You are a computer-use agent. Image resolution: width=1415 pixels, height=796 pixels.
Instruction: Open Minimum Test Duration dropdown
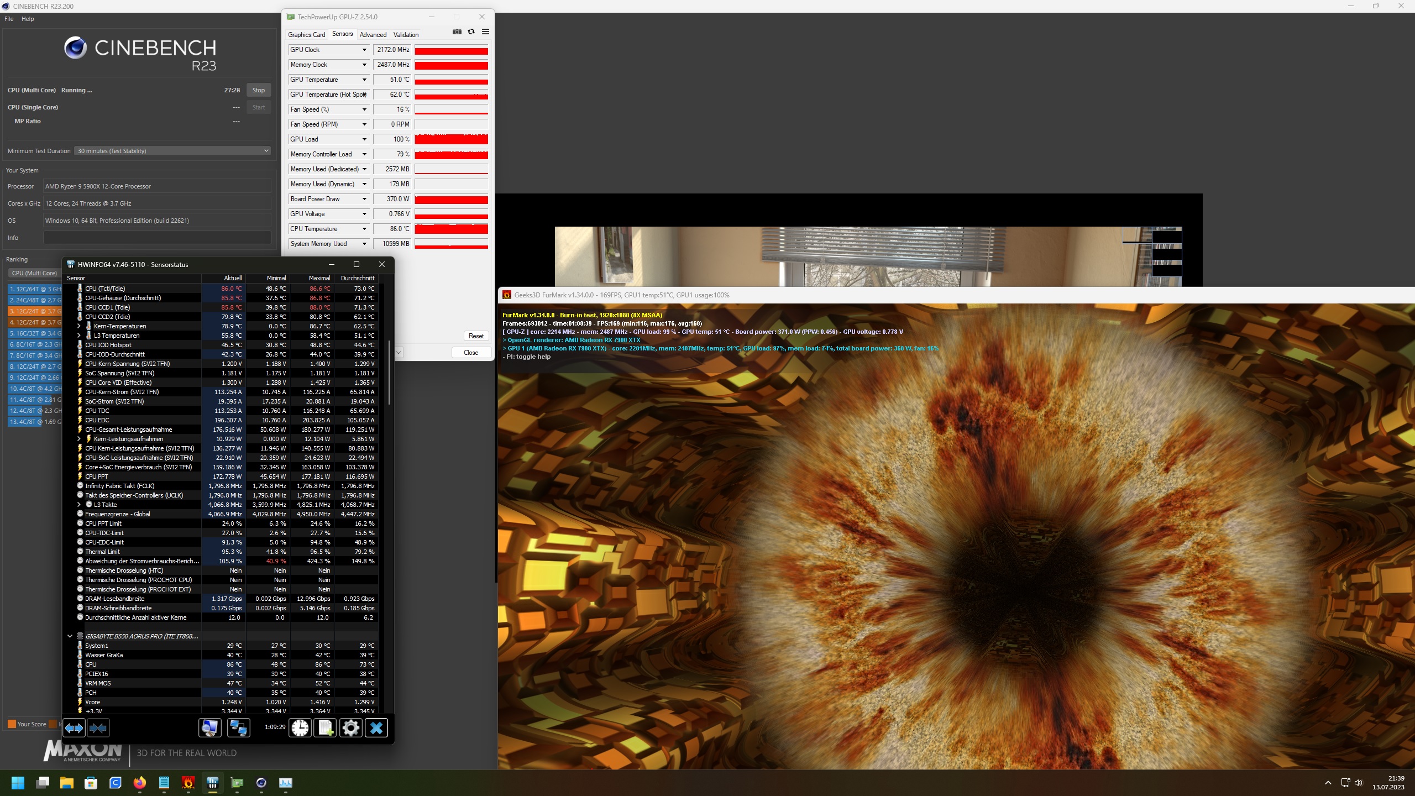pyautogui.click(x=173, y=151)
